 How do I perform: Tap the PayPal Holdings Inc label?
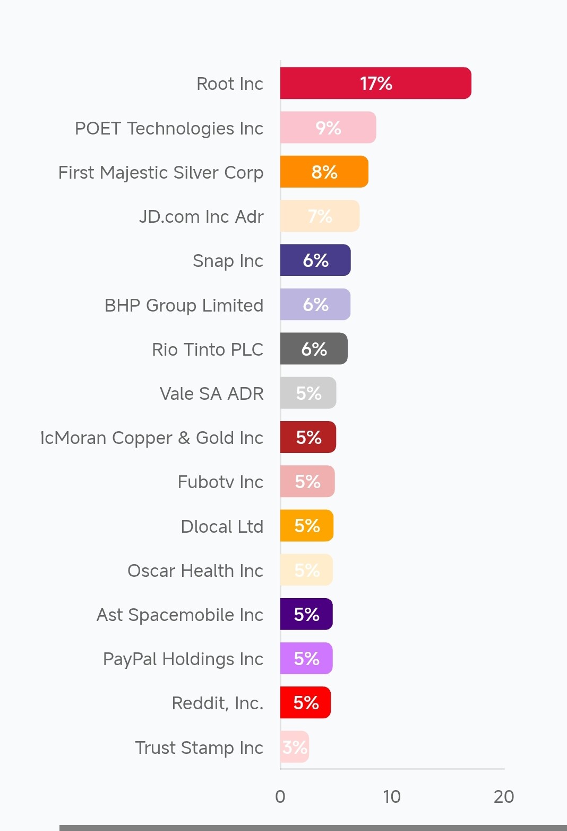click(183, 659)
